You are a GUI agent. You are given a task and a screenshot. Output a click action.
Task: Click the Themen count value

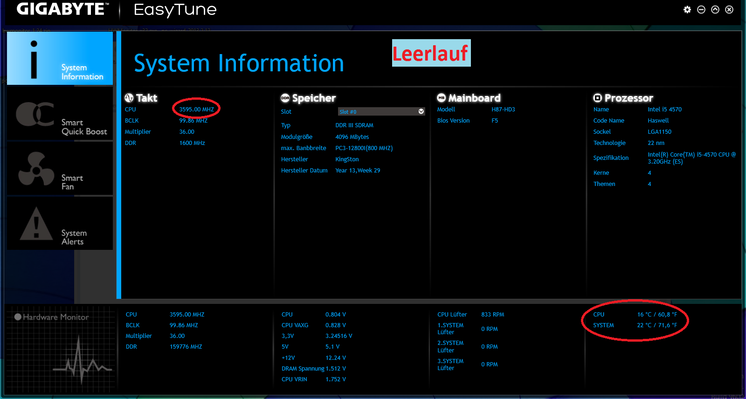649,184
